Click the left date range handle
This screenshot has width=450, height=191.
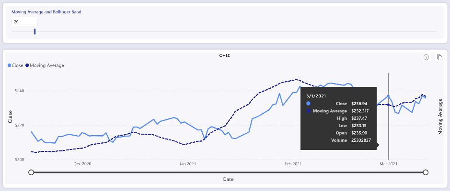[31, 172]
